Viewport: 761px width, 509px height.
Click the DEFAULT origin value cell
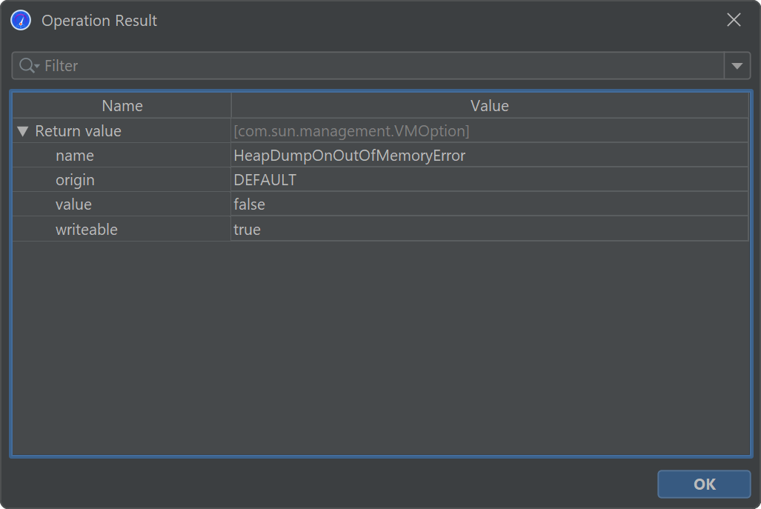coord(265,180)
